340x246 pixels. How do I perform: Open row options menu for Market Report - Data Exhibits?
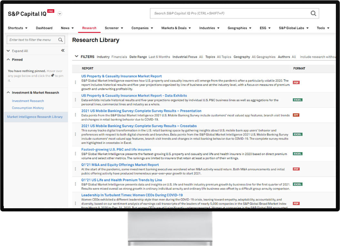point(75,100)
